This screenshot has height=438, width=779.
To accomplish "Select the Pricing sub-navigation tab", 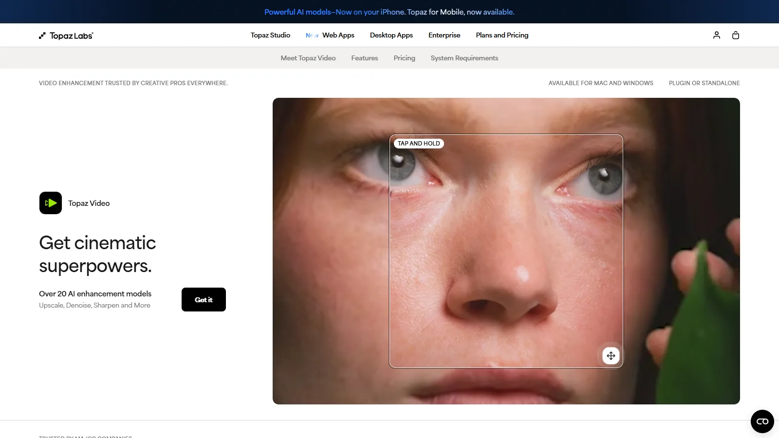I will click(405, 58).
